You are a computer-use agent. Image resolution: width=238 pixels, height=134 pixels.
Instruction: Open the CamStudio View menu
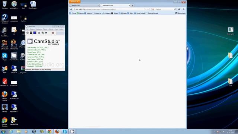tap(56, 29)
